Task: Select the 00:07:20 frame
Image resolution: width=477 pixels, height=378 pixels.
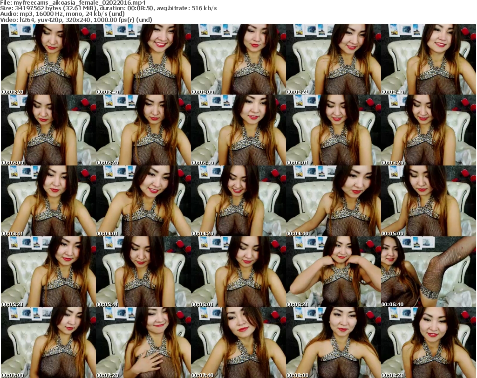Action: click(x=143, y=343)
